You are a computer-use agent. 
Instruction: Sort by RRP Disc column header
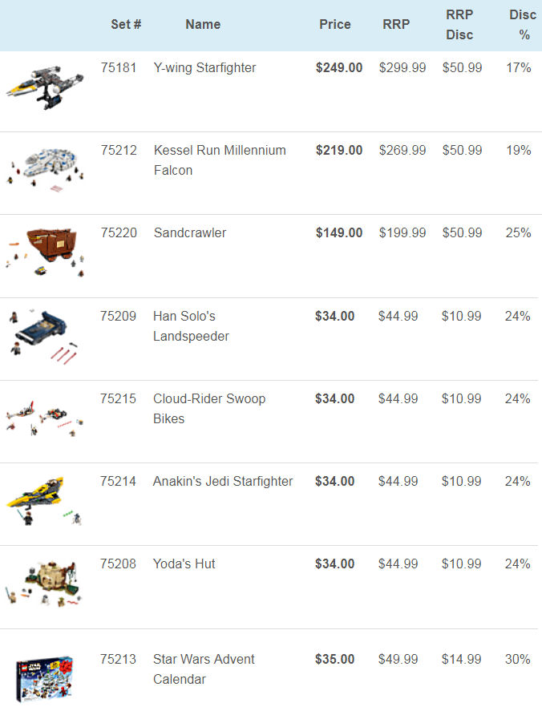[459, 25]
